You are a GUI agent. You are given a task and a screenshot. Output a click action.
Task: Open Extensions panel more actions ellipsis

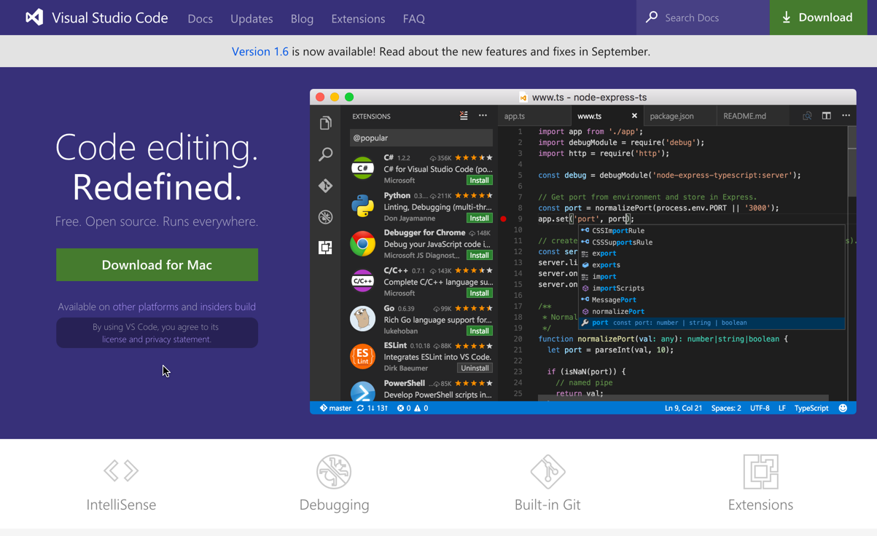tap(483, 116)
